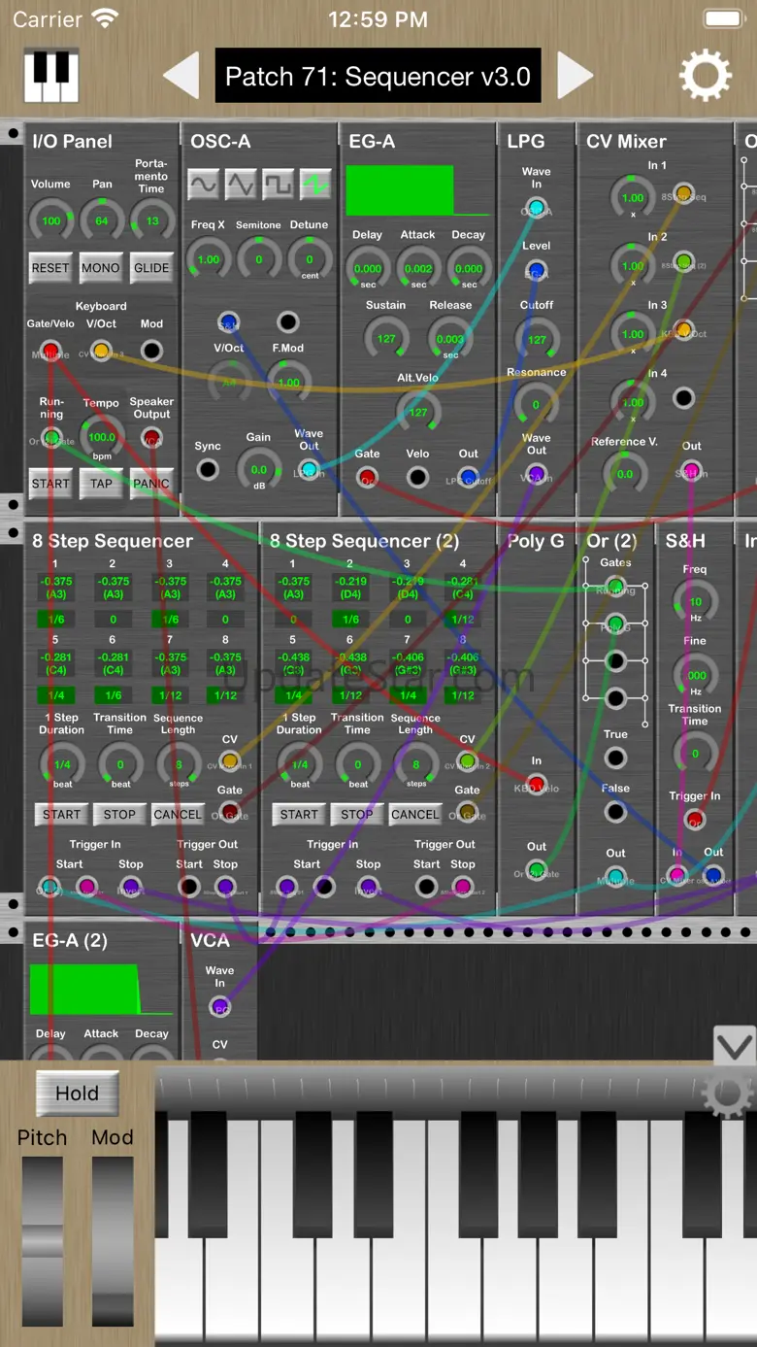Go to the previous patch arrow
This screenshot has width=757, height=1347.
[x=181, y=76]
